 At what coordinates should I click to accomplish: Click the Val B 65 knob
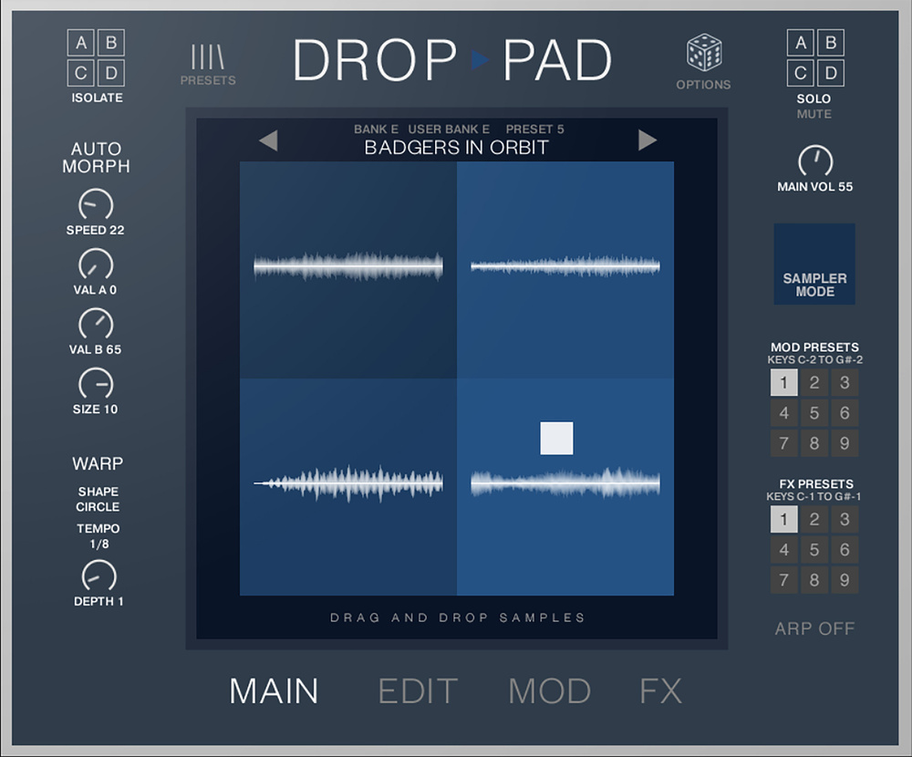(x=95, y=324)
